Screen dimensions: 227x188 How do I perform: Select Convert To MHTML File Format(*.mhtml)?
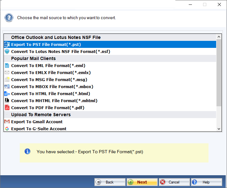[x=110, y=101]
